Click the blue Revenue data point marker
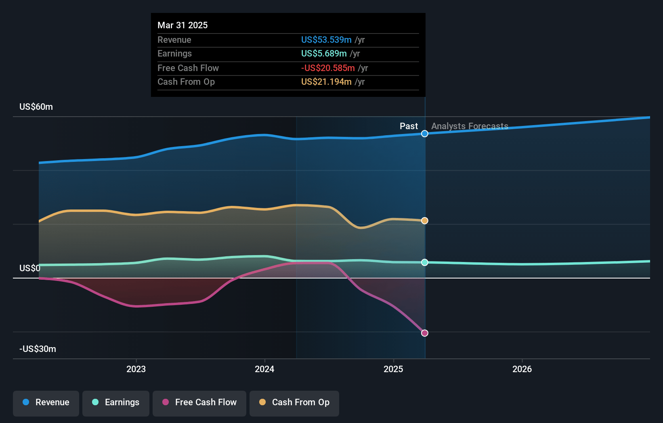 point(425,134)
